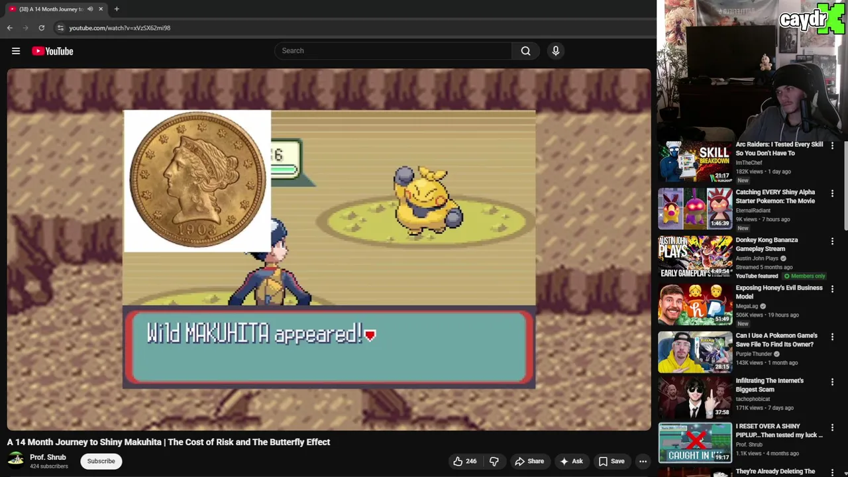The image size is (848, 477).
Task: Open options menu for Arc Raiders video
Action: tap(832, 145)
